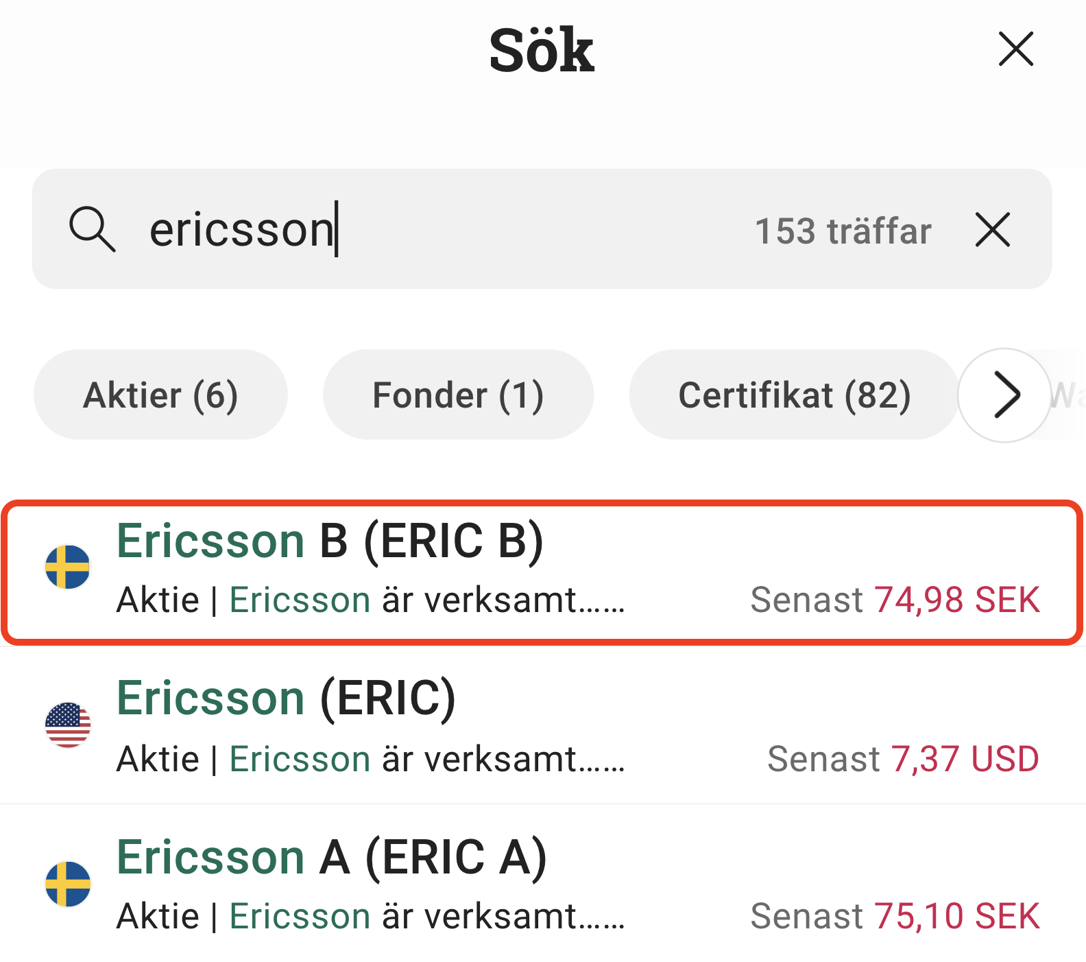Click Swedish flag next to Ericsson A
1086x962 pixels.
[68, 884]
